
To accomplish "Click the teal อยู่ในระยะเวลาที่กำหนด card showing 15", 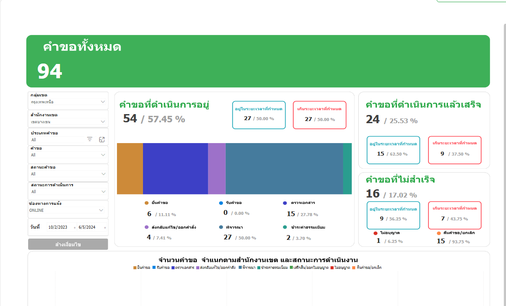I will pyautogui.click(x=393, y=150).
